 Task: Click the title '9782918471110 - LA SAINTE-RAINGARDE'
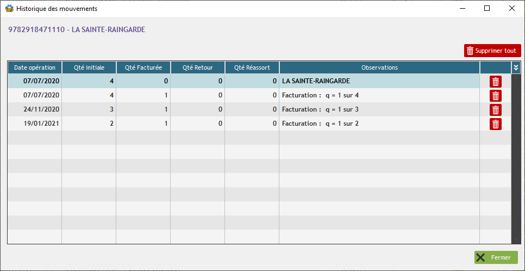point(77,29)
